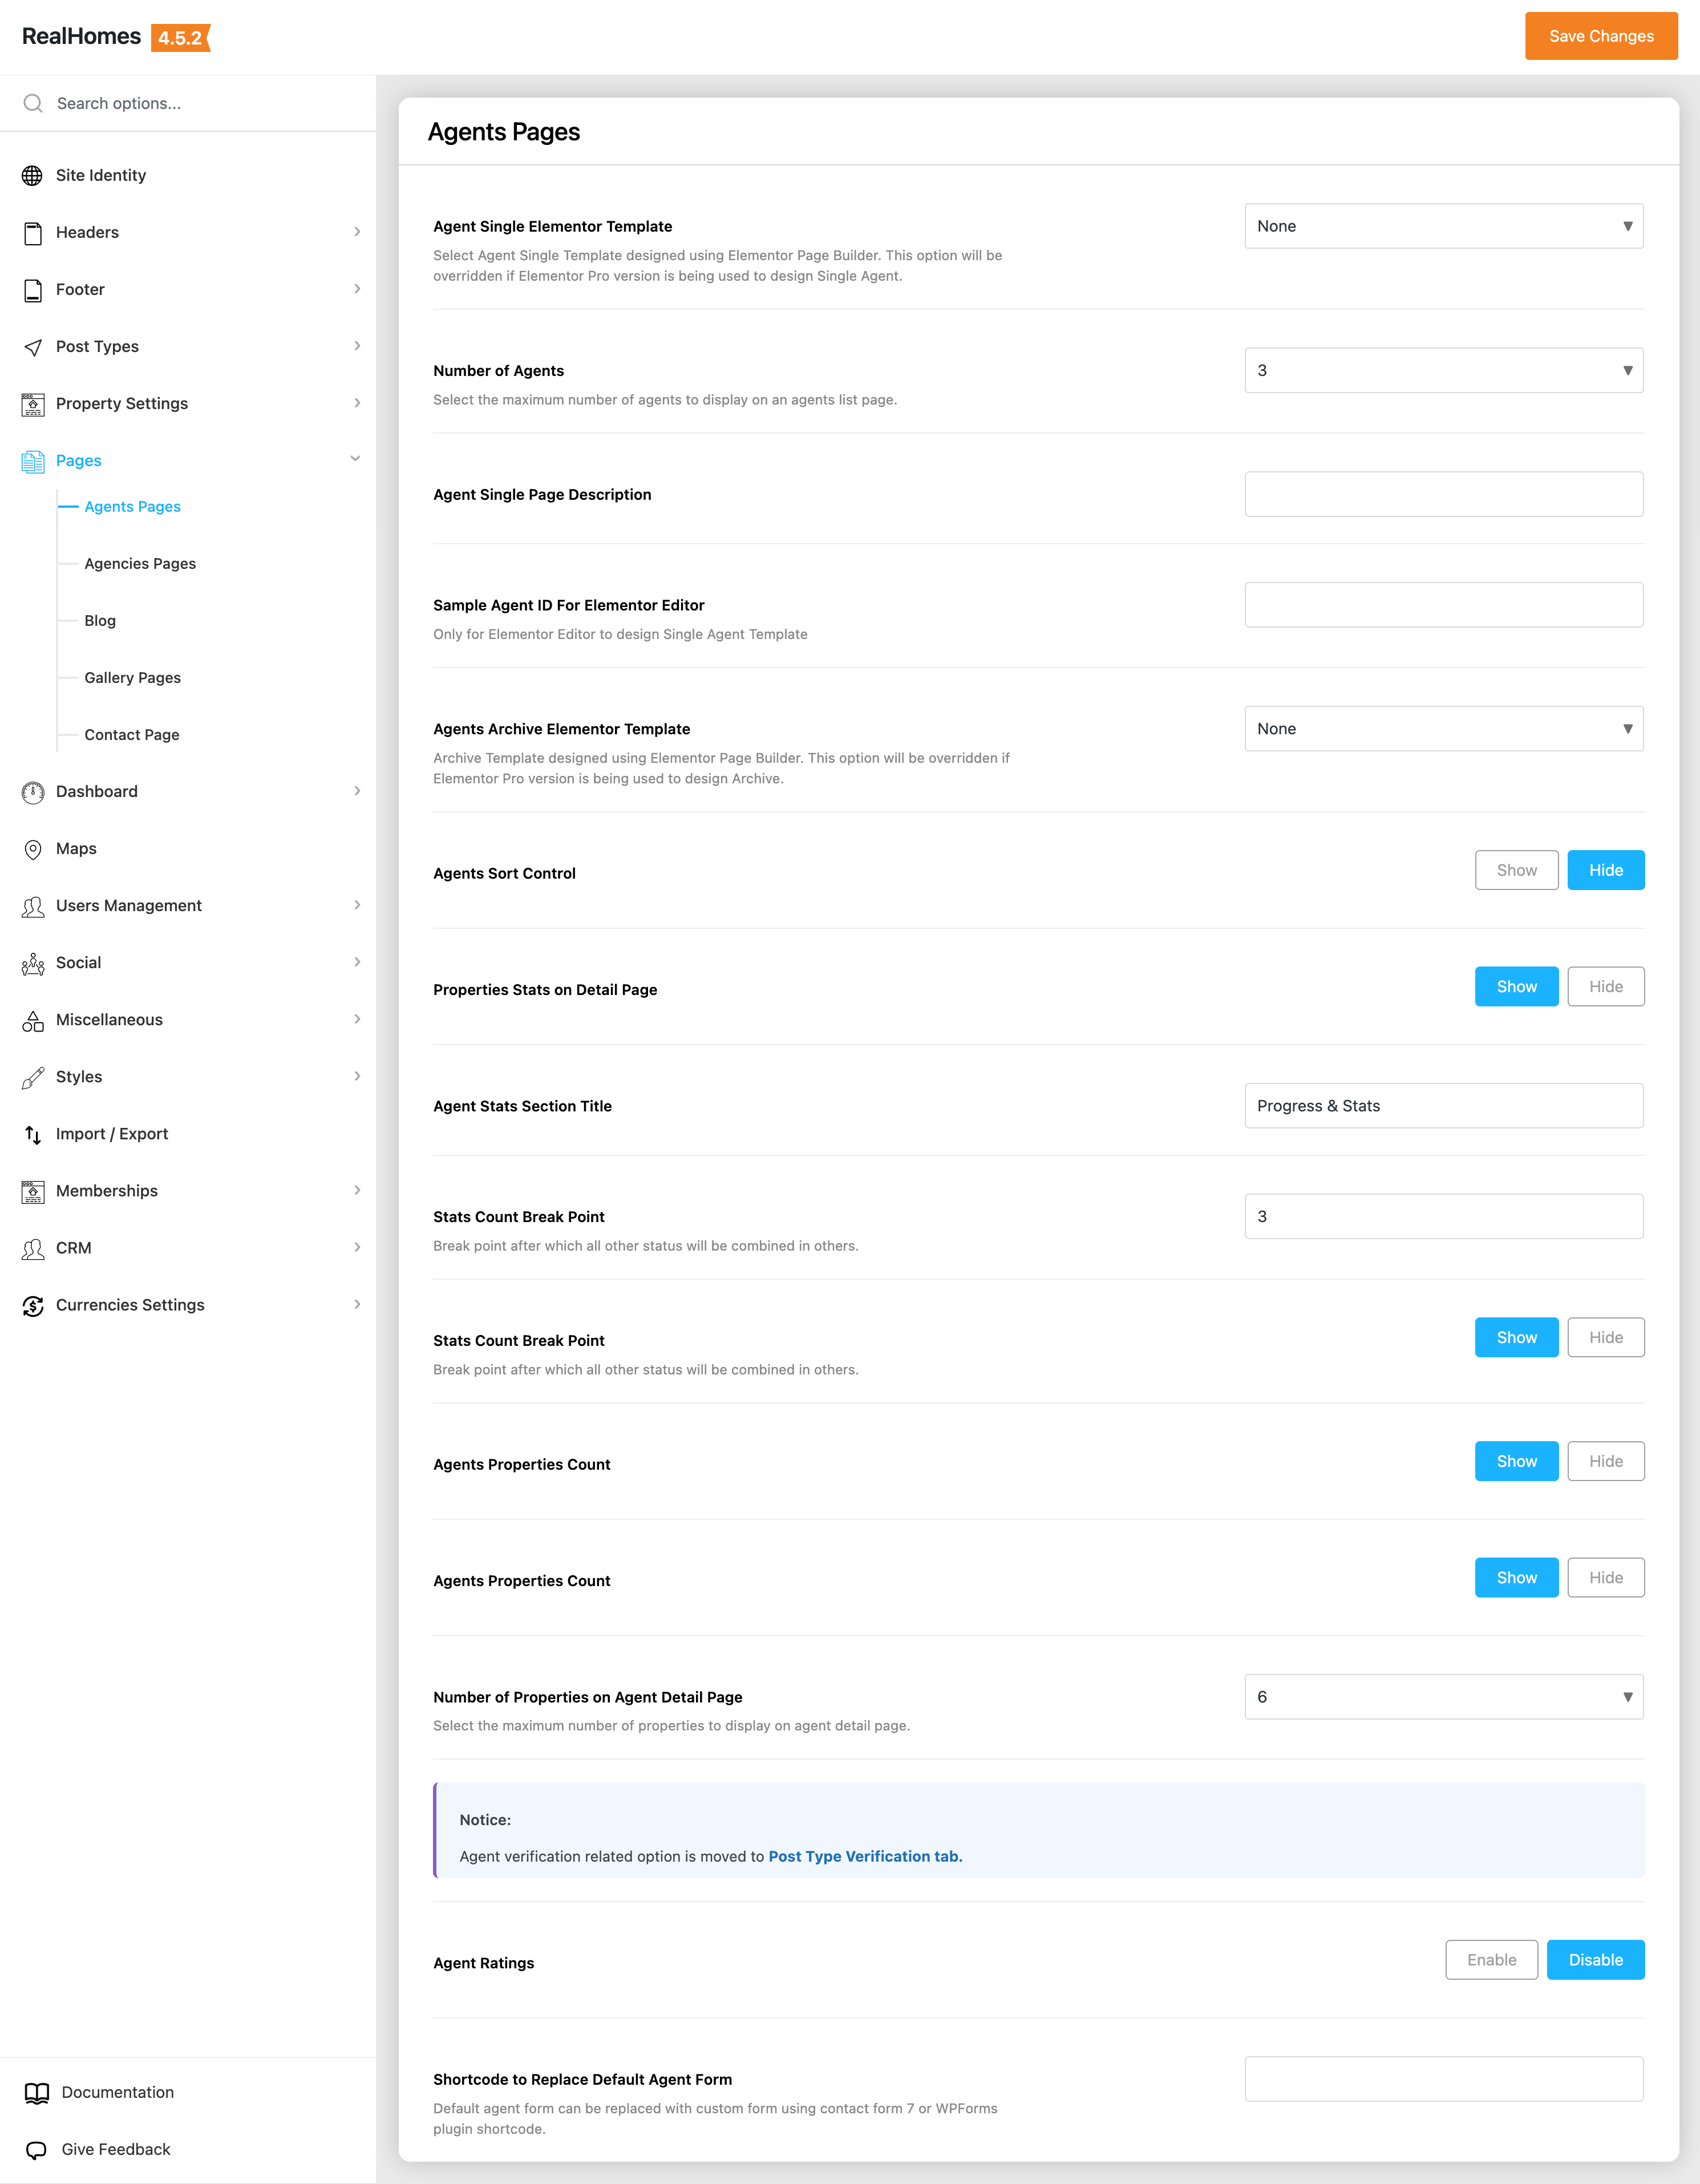Click the Save Changes button

(x=1600, y=36)
